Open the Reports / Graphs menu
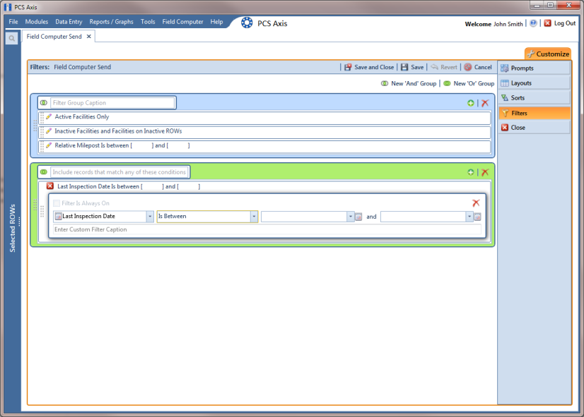 [x=112, y=22]
